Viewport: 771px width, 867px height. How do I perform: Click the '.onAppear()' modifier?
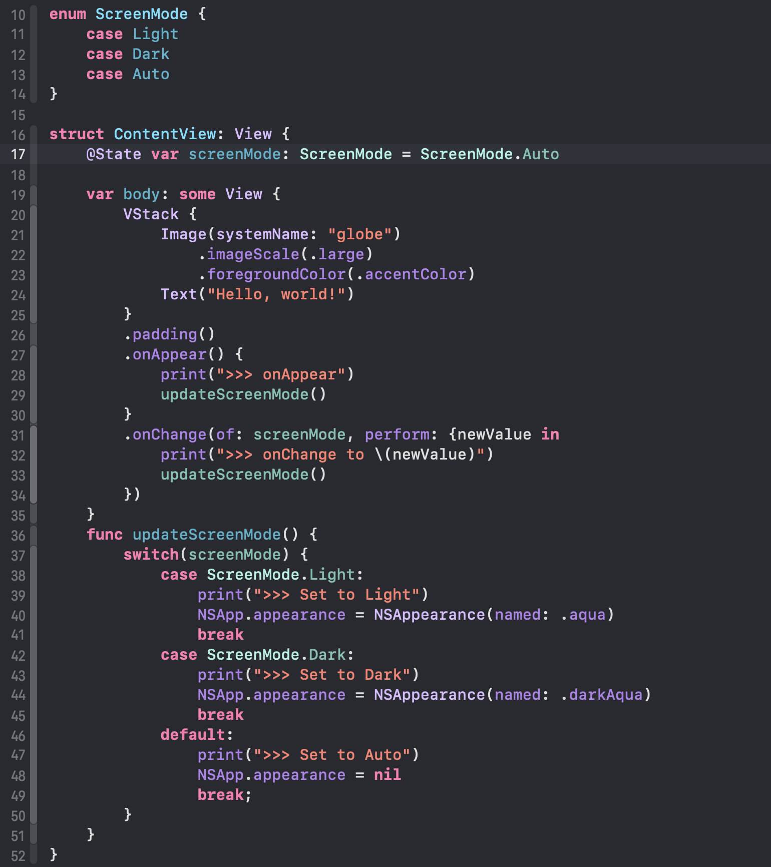(x=174, y=354)
